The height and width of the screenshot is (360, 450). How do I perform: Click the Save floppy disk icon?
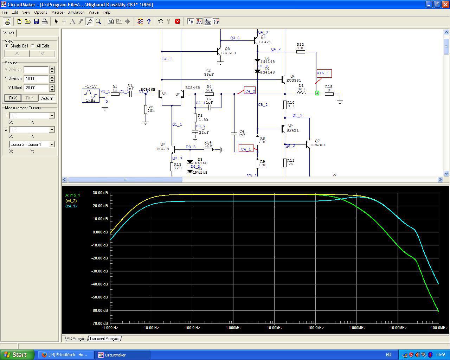click(36, 21)
